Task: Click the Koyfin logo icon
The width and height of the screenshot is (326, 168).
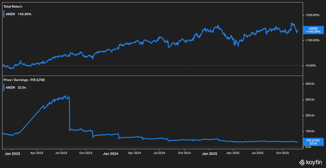Action: coord(302,162)
